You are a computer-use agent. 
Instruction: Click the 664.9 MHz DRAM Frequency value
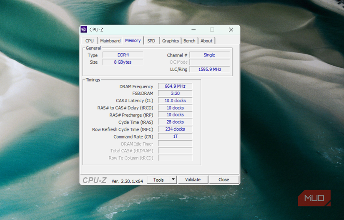click(175, 86)
